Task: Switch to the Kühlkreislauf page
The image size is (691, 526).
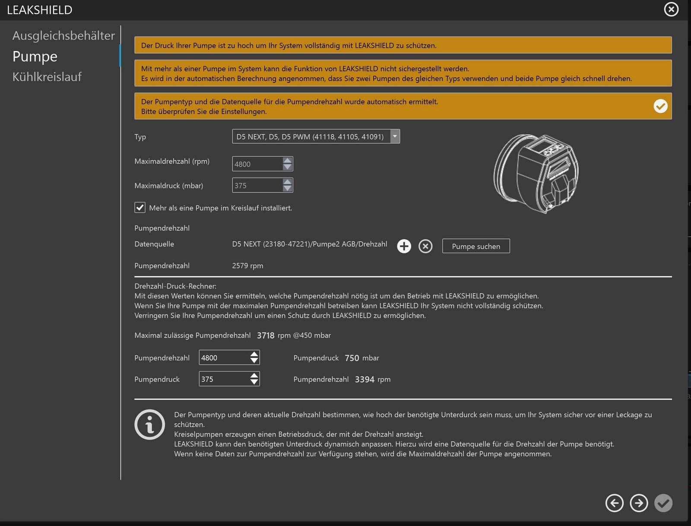Action: 47,77
